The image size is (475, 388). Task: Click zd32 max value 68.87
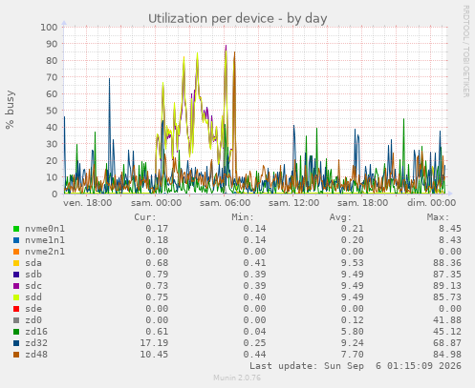447,343
